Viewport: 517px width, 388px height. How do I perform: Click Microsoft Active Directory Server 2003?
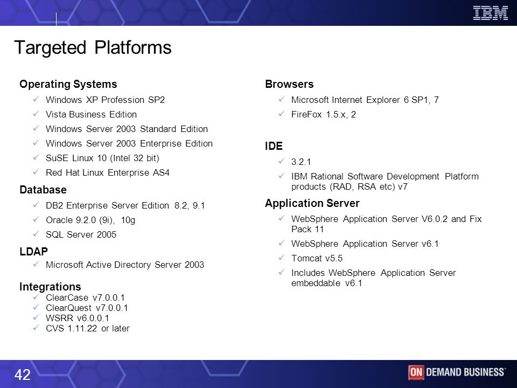[x=125, y=265]
